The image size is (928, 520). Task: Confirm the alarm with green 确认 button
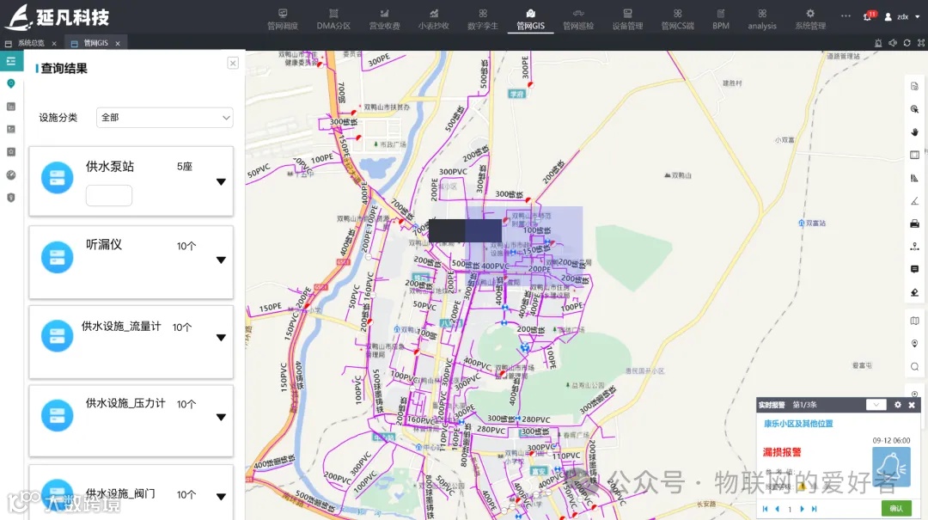[x=896, y=508]
